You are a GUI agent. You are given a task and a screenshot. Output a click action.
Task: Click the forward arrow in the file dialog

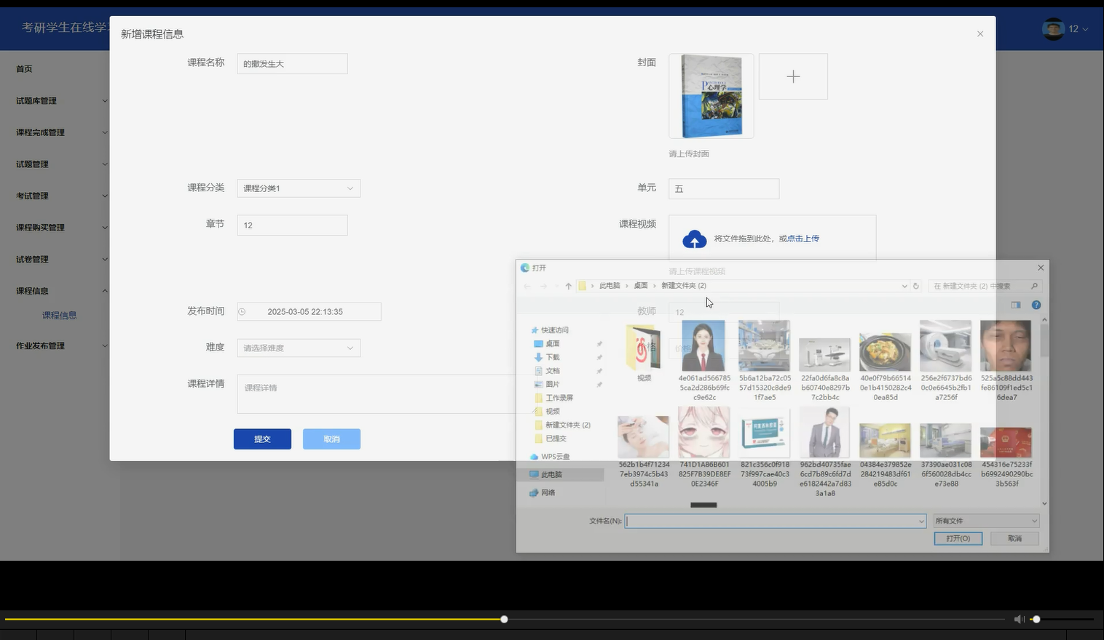pos(543,286)
